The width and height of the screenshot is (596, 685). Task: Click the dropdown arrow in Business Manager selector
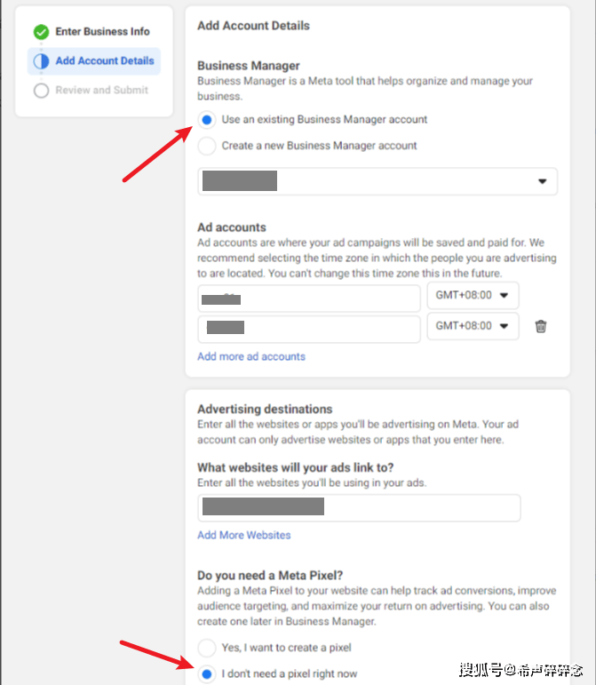[x=542, y=181]
